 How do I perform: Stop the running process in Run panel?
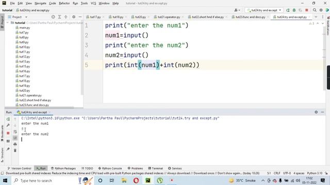8,133
